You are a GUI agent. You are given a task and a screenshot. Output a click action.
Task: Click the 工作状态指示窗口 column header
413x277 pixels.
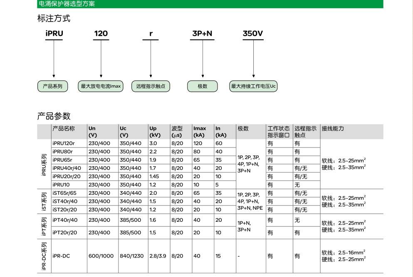coord(279,132)
